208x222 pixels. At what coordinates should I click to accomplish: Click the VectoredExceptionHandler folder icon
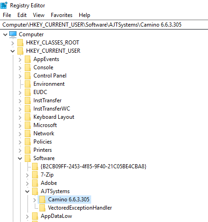pyautogui.click(x=42, y=208)
